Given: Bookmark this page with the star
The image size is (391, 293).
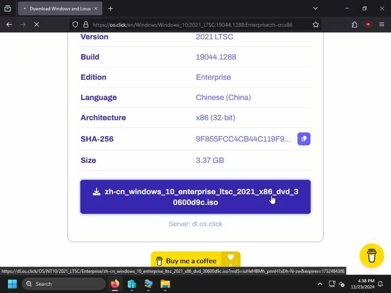Looking at the screenshot, I should 316,24.
